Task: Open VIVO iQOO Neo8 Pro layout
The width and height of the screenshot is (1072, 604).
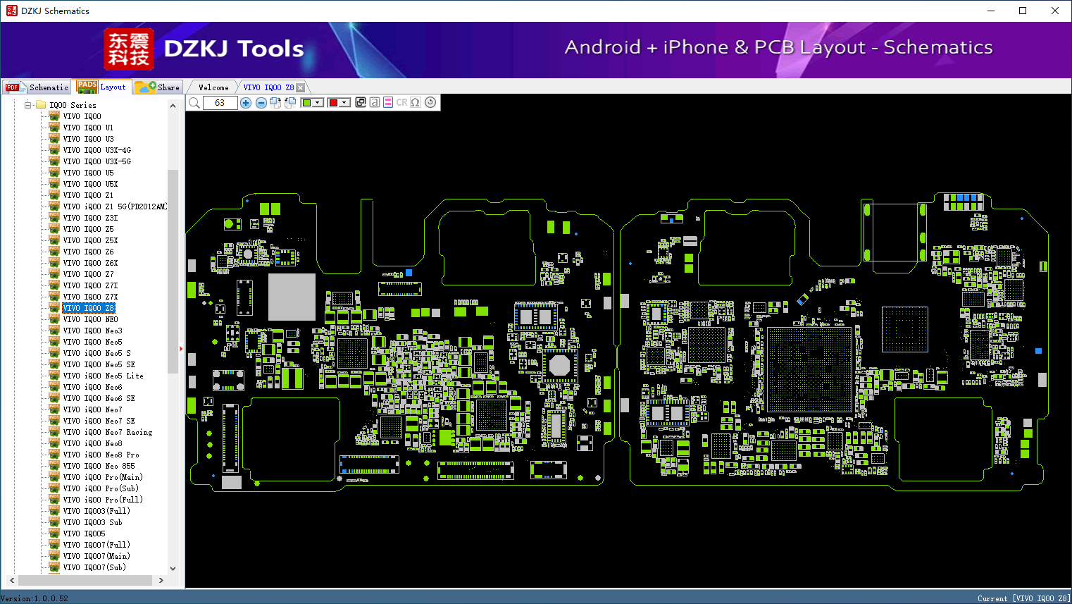Action: tap(101, 455)
